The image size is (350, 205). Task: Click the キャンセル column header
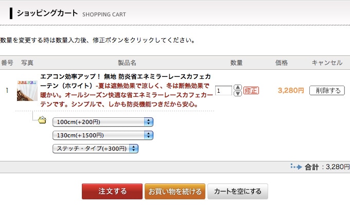pos(327,63)
